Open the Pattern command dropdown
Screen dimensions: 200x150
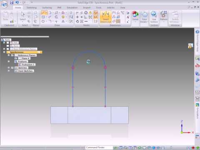point(164,16)
